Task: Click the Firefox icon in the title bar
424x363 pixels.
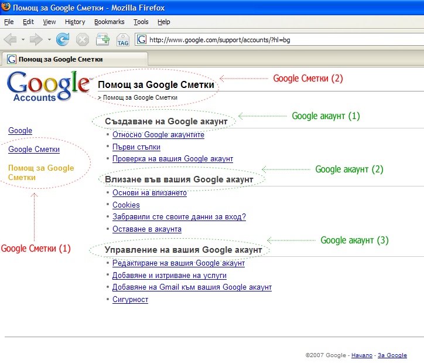Action: coord(6,7)
